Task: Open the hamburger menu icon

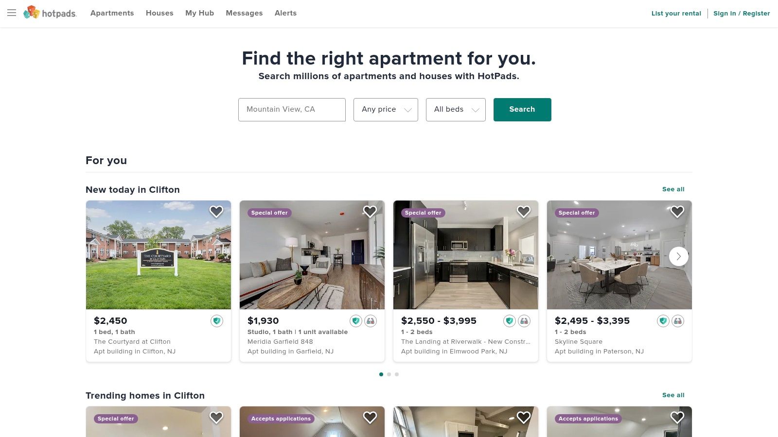Action: (x=12, y=13)
